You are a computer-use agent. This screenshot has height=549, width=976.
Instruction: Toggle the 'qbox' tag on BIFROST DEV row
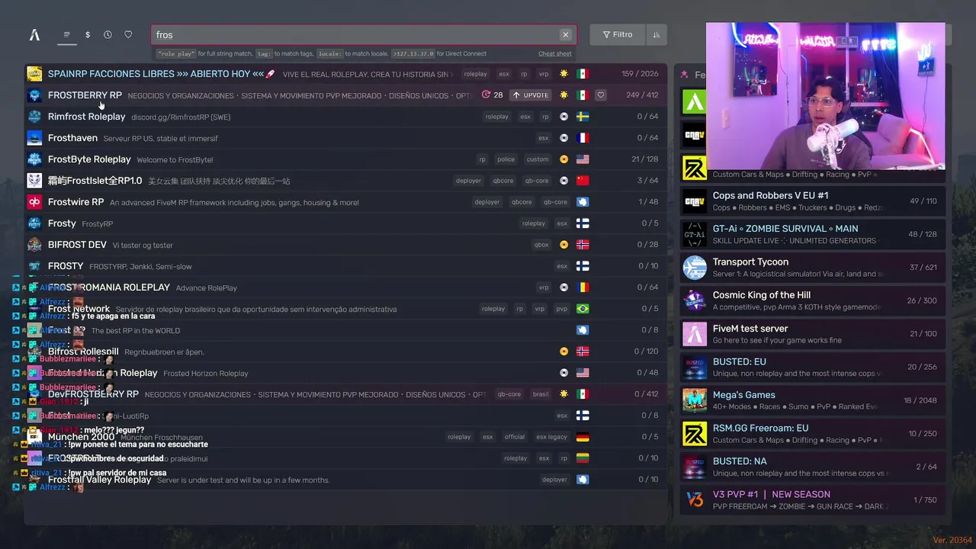[x=541, y=245]
